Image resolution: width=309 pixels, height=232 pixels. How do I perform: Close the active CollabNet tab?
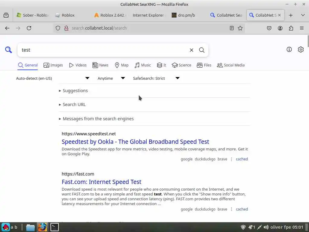tap(279, 15)
